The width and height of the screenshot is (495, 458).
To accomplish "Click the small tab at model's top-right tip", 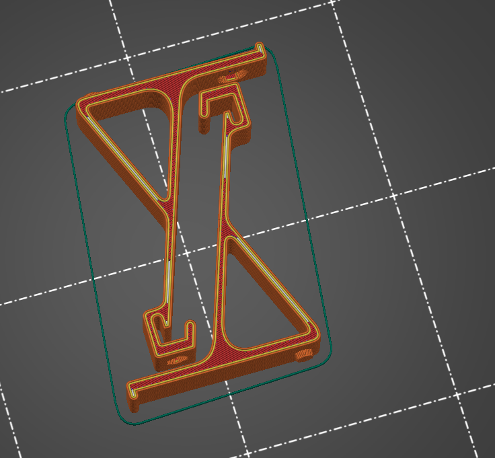I will tap(260, 48).
